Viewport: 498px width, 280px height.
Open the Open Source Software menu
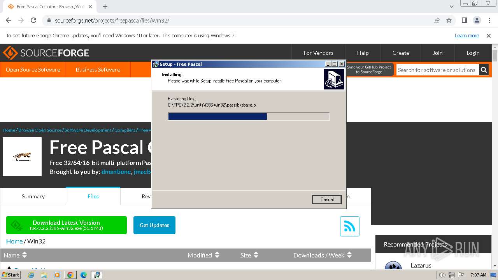pos(33,70)
